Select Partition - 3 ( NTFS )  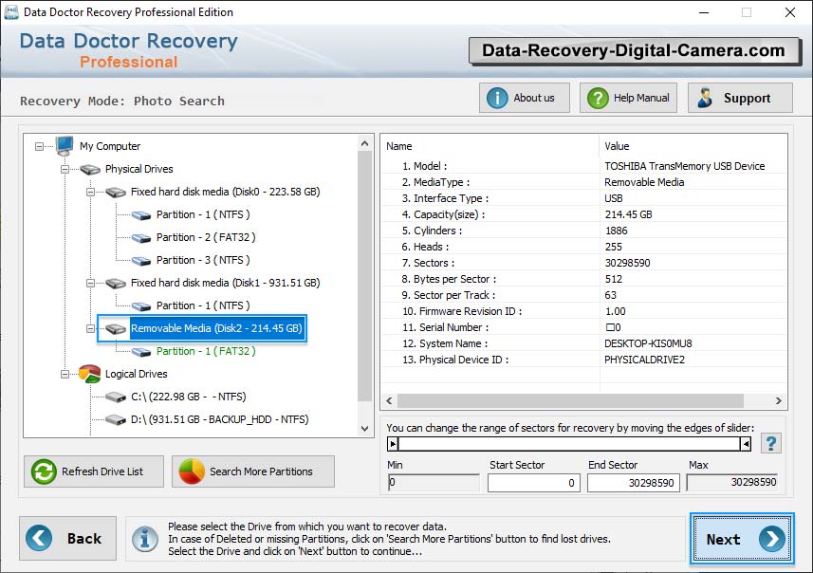point(203,260)
